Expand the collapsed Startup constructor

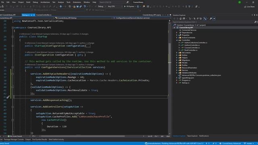[x=12, y=46]
